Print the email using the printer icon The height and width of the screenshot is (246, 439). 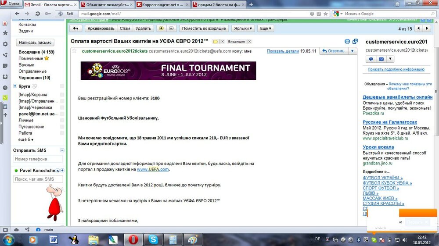point(347,42)
